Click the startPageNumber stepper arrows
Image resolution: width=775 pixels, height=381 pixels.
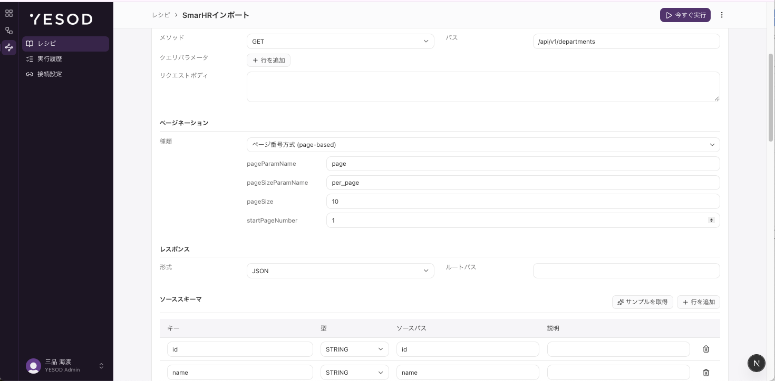pos(711,220)
